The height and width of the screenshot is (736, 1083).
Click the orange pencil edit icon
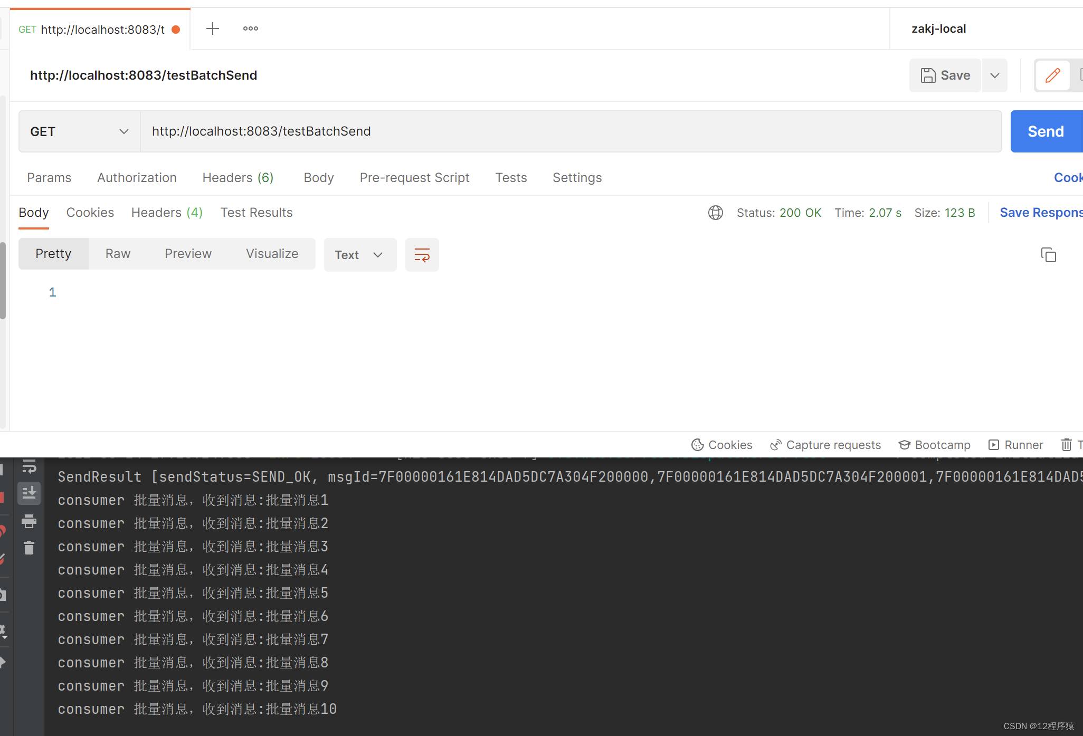point(1052,75)
